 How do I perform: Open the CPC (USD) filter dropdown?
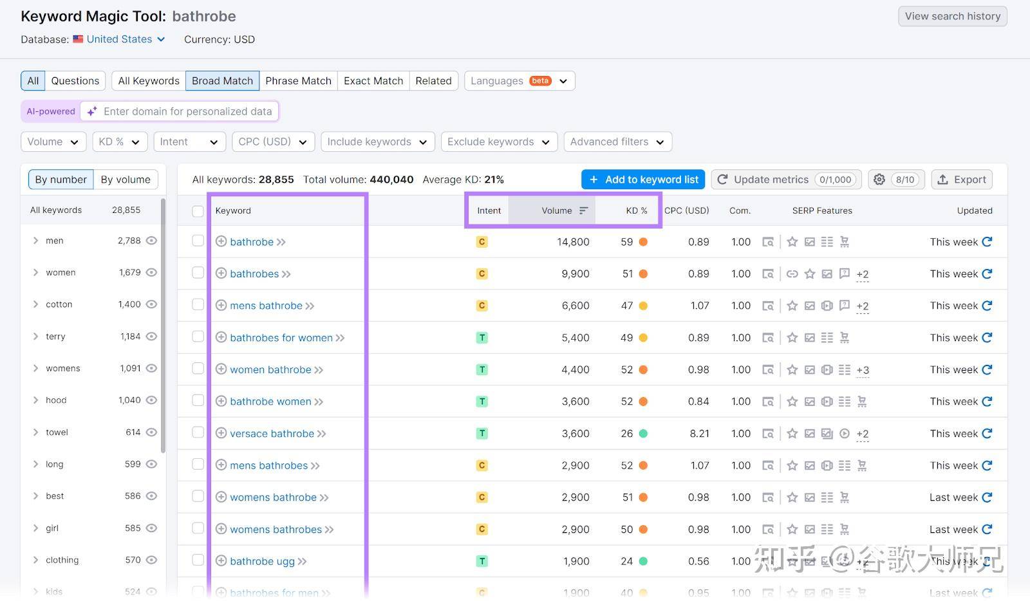pos(273,142)
